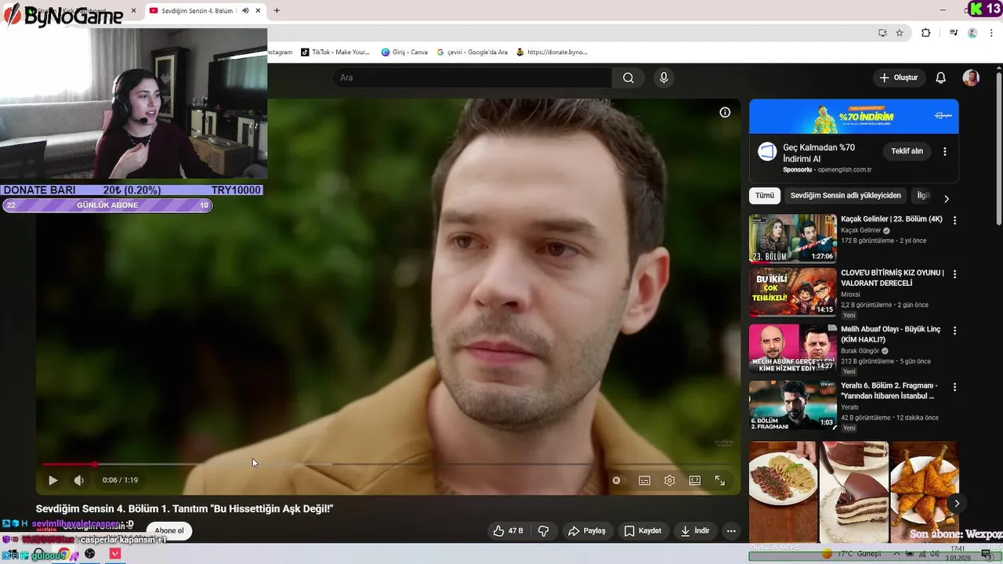Select the Tümü filter chip

pyautogui.click(x=765, y=195)
